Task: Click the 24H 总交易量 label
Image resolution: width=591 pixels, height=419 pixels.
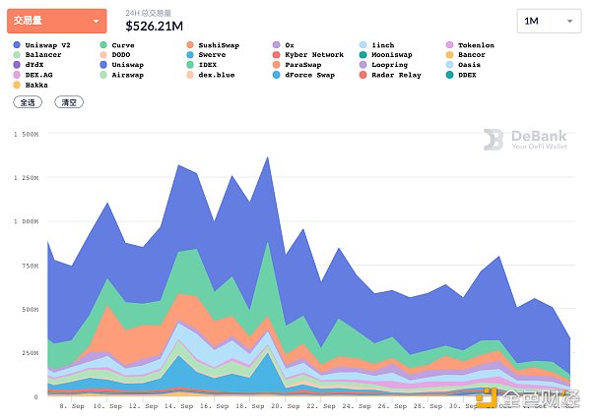Action: coord(149,13)
